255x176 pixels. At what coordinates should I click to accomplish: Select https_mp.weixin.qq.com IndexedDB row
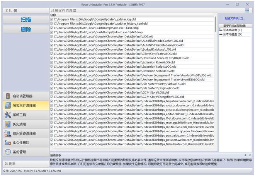[132, 131]
